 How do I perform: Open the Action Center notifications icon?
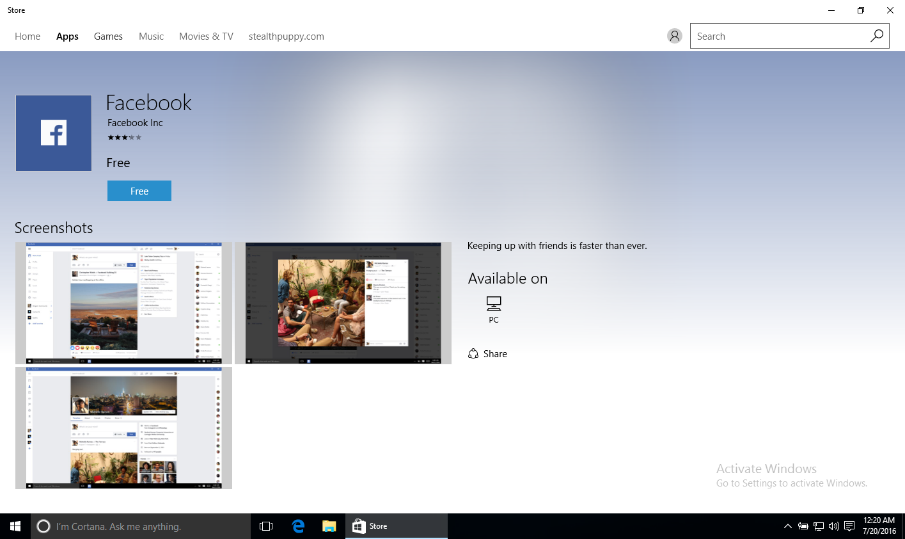coord(849,526)
